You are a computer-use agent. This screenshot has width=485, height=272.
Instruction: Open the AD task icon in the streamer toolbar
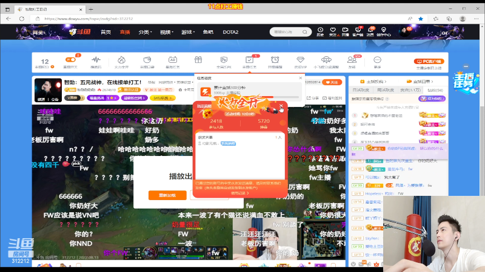pos(173,60)
